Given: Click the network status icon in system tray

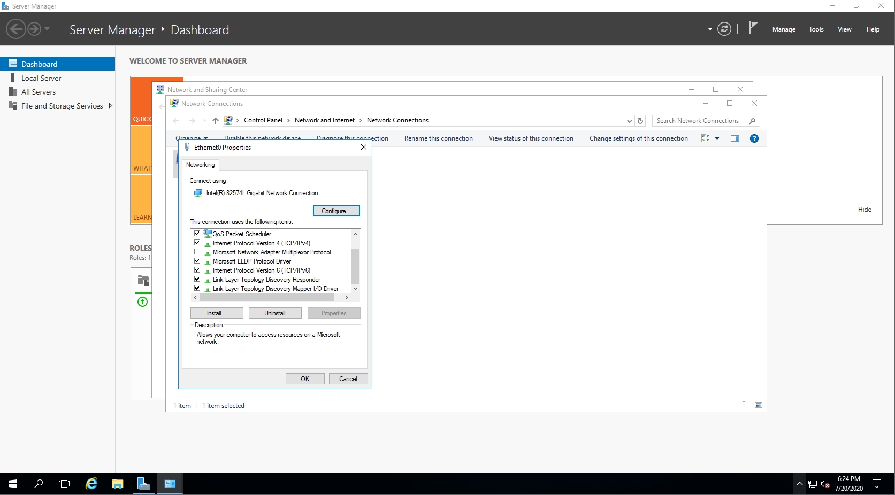Looking at the screenshot, I should [x=812, y=484].
